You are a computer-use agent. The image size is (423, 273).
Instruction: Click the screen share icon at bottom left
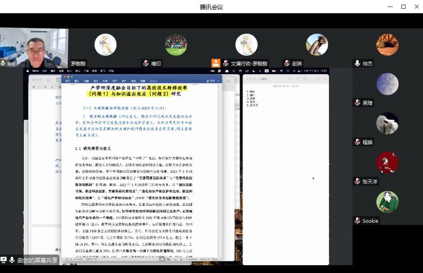pos(4,260)
